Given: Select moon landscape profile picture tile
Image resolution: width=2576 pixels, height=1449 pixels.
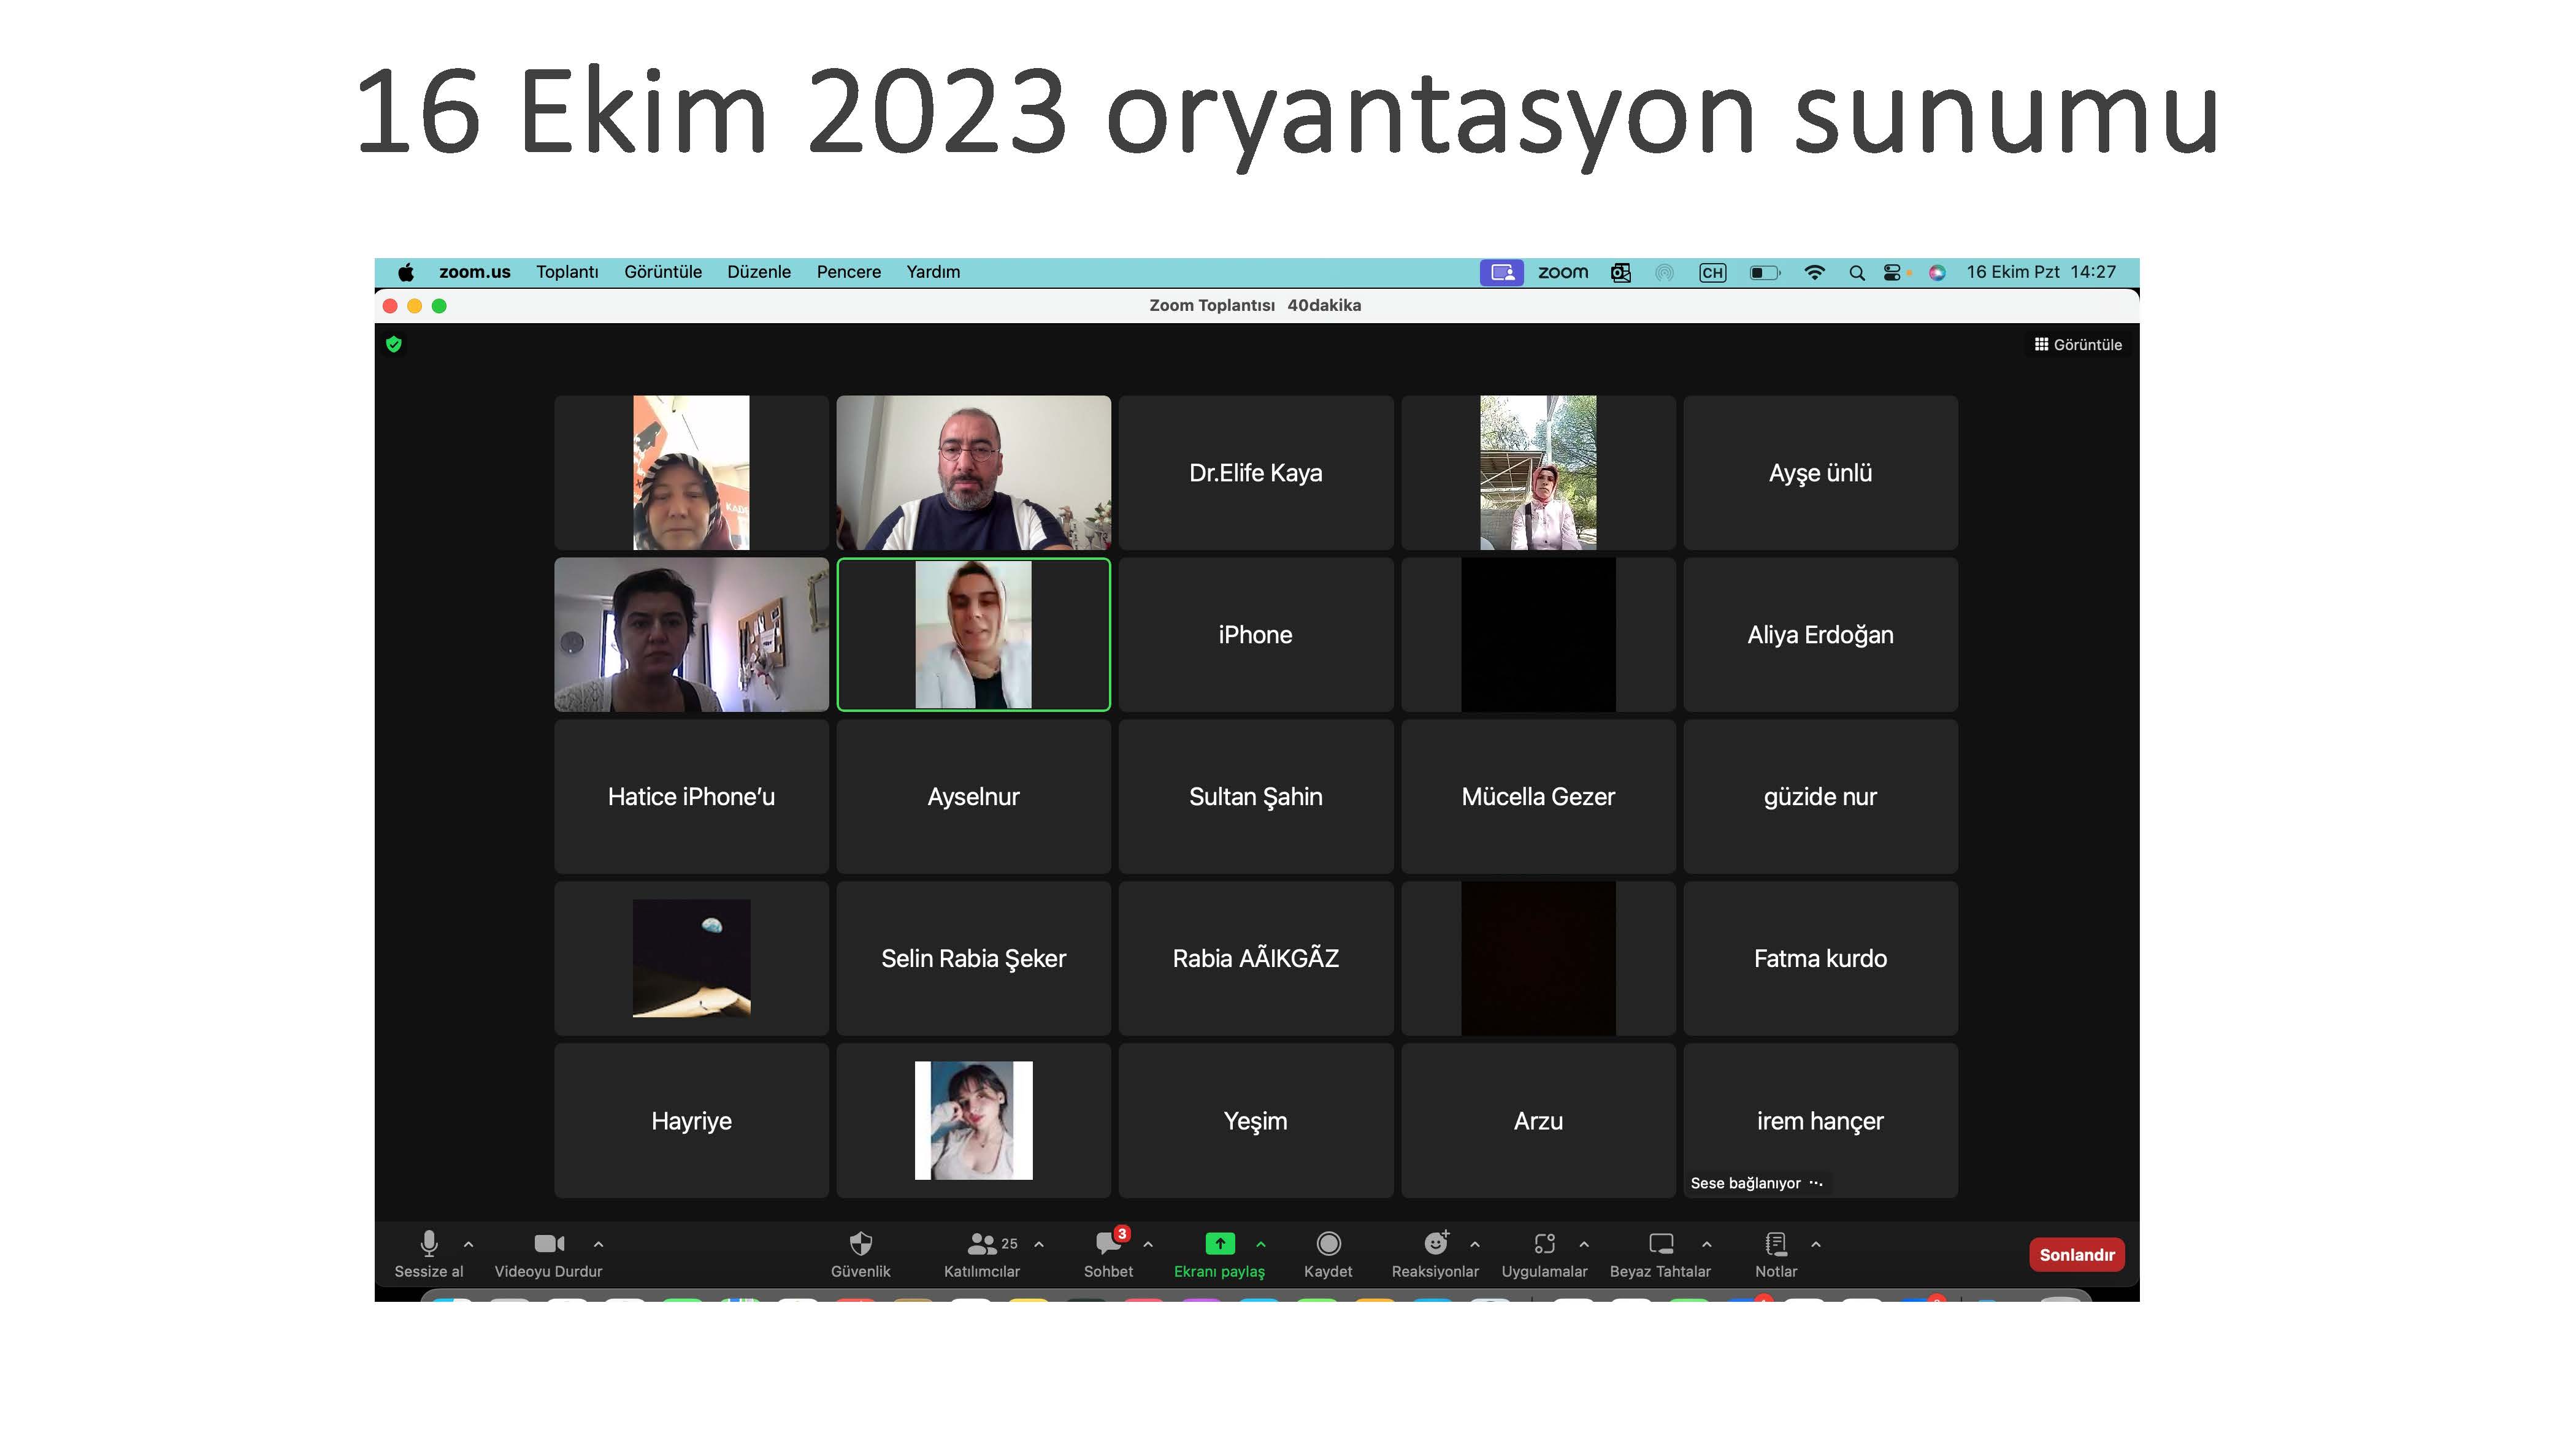Looking at the screenshot, I should [x=691, y=958].
